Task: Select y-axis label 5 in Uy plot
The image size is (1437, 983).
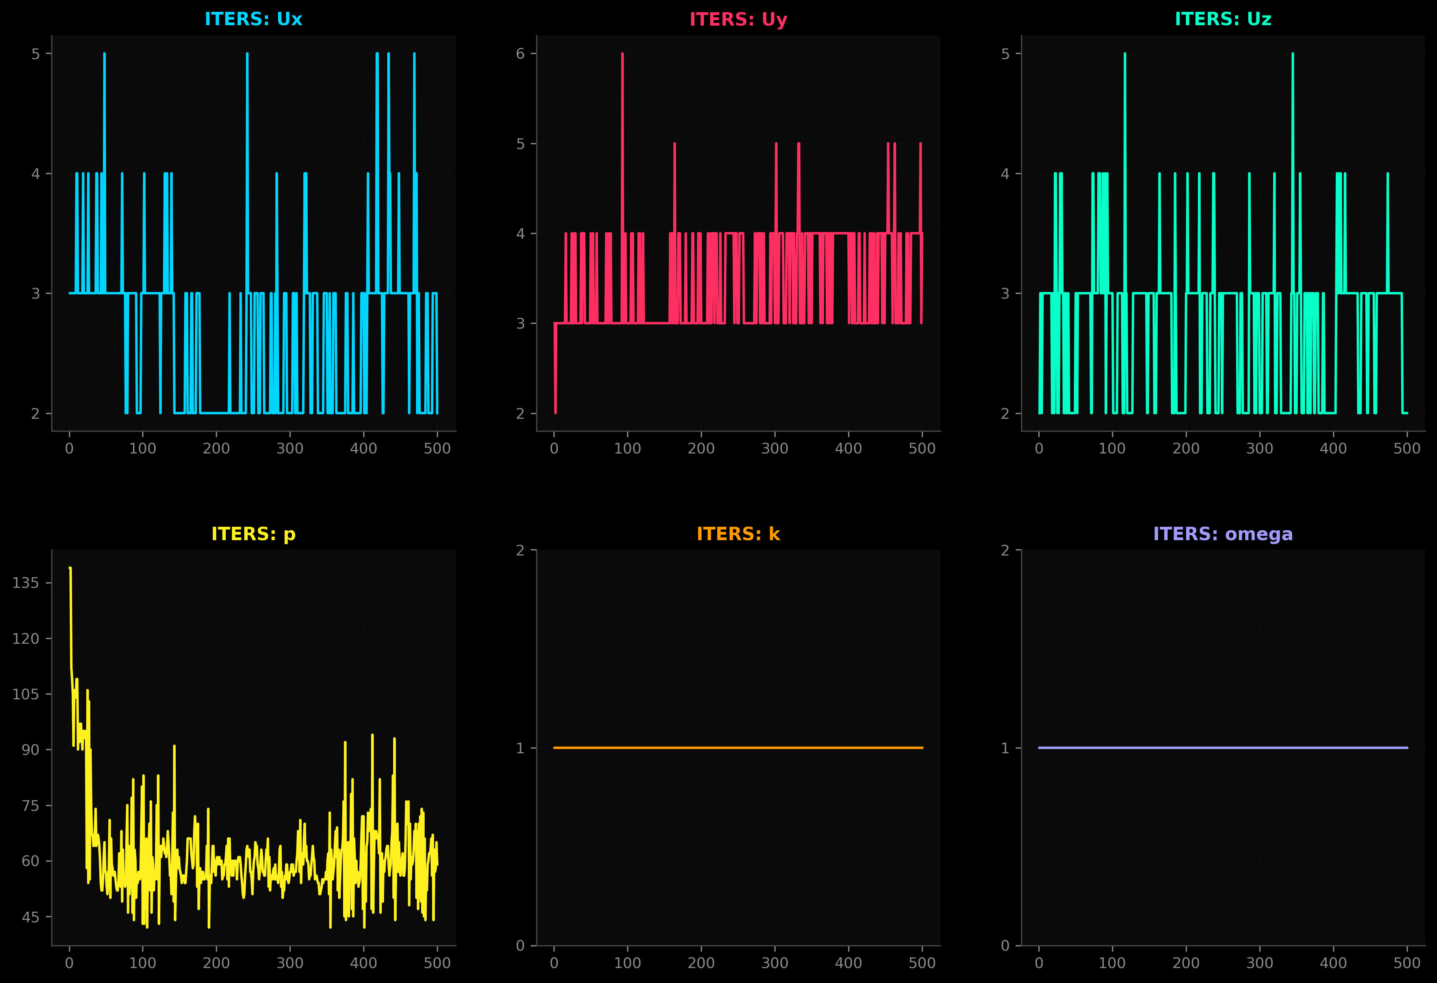Action: pyautogui.click(x=520, y=143)
